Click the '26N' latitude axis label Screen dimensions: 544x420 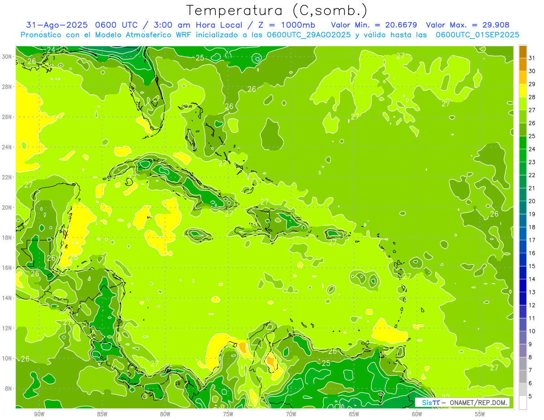(x=8, y=117)
